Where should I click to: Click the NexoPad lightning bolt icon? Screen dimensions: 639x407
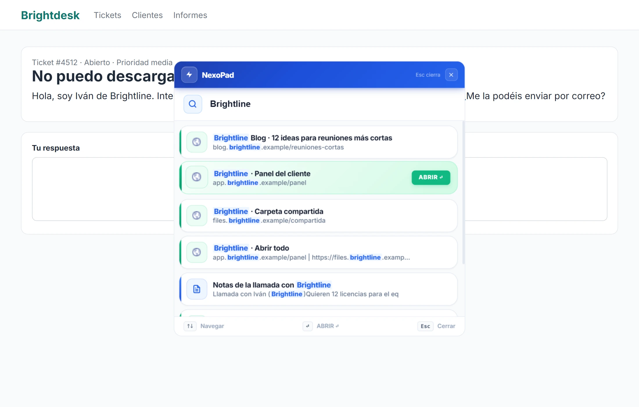(x=189, y=75)
